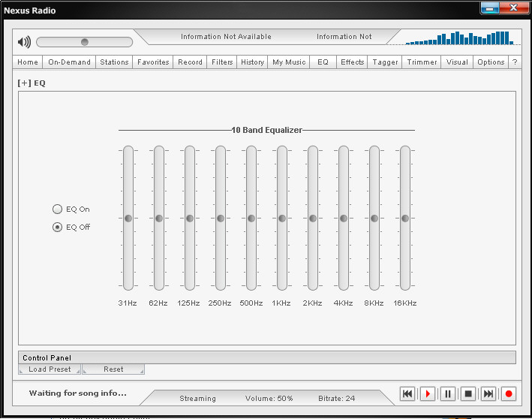Go to the Visual tab
532x419 pixels.
pos(457,62)
